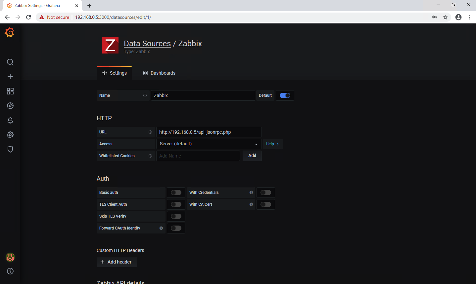Enable the With Credentials toggle
The image size is (476, 284).
266,193
